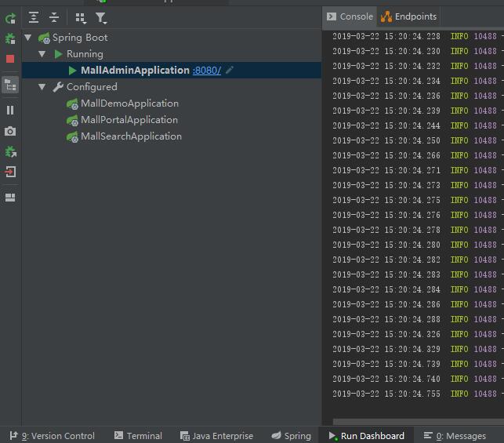This screenshot has height=443, width=504.
Task: Click the MallSearchApplication leaf icon
Action: tap(72, 137)
